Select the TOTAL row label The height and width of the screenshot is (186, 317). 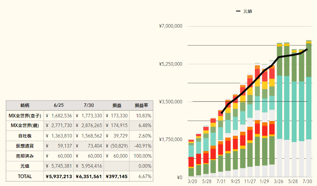point(25,176)
